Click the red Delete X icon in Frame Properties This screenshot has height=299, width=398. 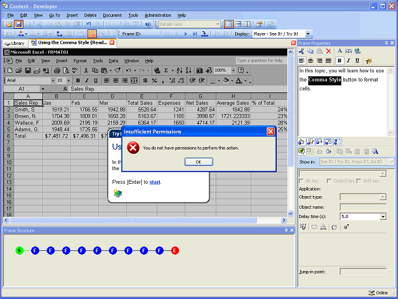(328, 51)
